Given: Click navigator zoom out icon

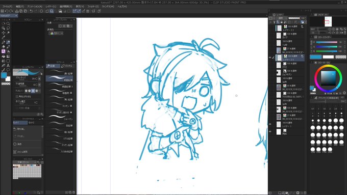Looking at the screenshot, I should pos(330,29).
